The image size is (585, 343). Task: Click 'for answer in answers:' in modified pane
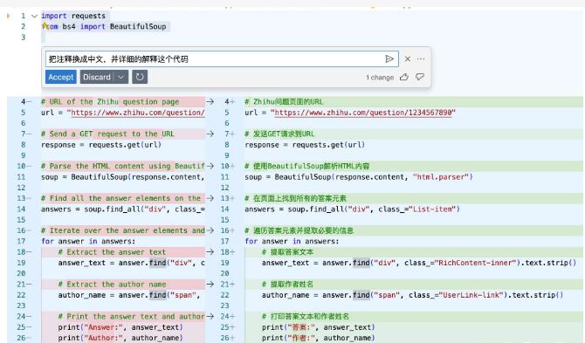292,241
